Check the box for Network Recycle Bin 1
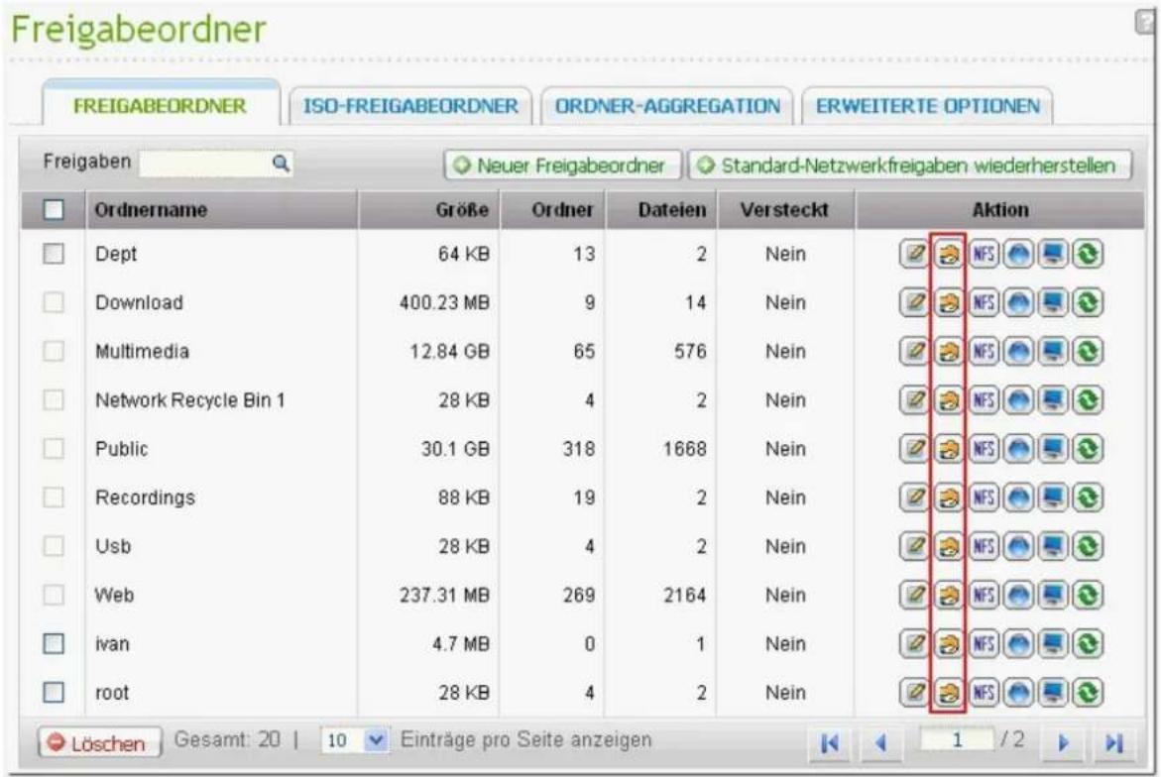1161x777 pixels. pyautogui.click(x=54, y=400)
